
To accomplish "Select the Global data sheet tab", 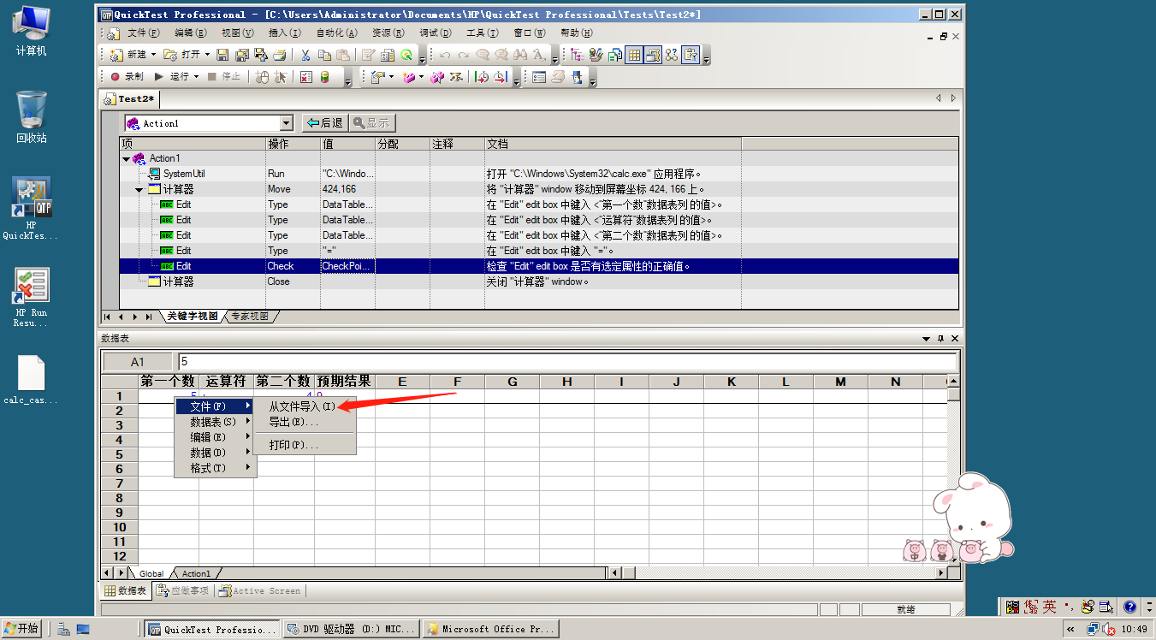I will [151, 573].
